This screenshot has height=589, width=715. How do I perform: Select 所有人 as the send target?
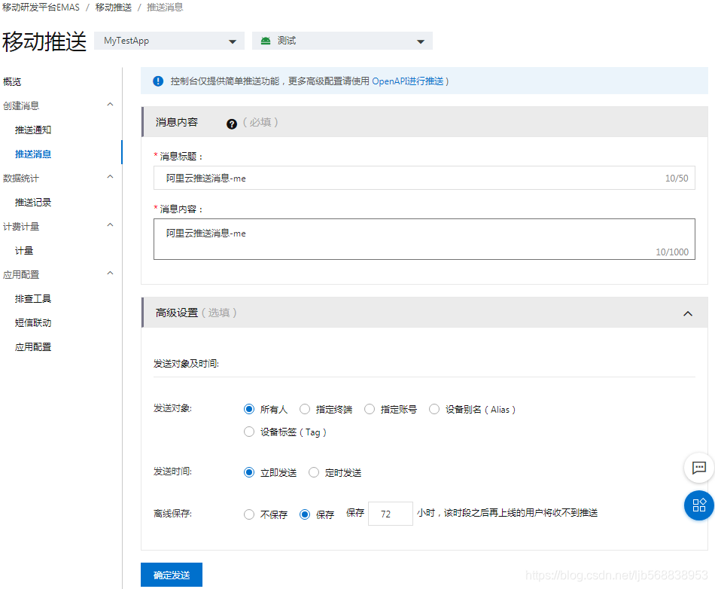click(249, 409)
